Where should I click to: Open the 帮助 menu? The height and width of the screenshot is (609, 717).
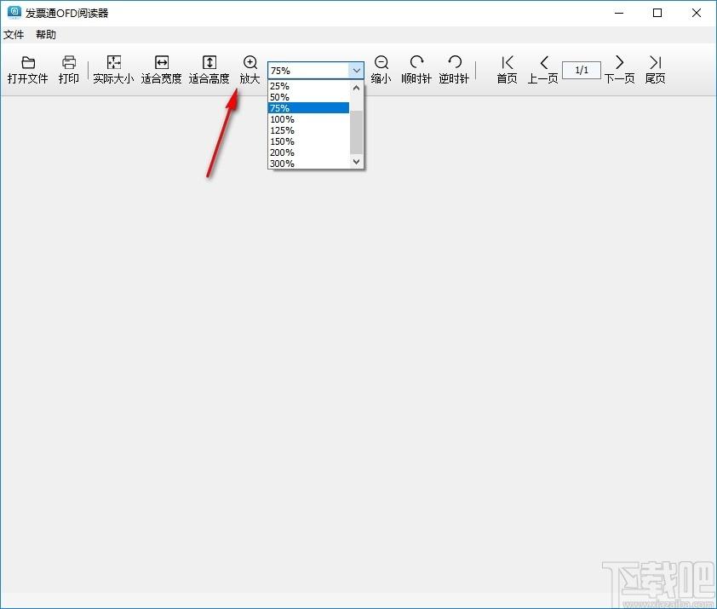pyautogui.click(x=46, y=35)
